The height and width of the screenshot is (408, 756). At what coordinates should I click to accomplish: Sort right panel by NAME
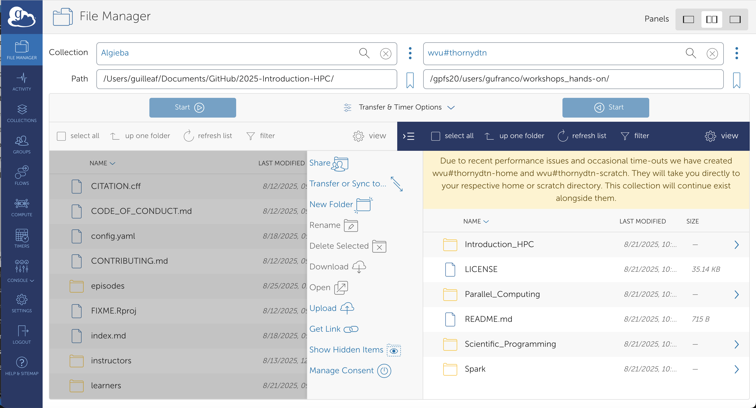[x=476, y=222]
